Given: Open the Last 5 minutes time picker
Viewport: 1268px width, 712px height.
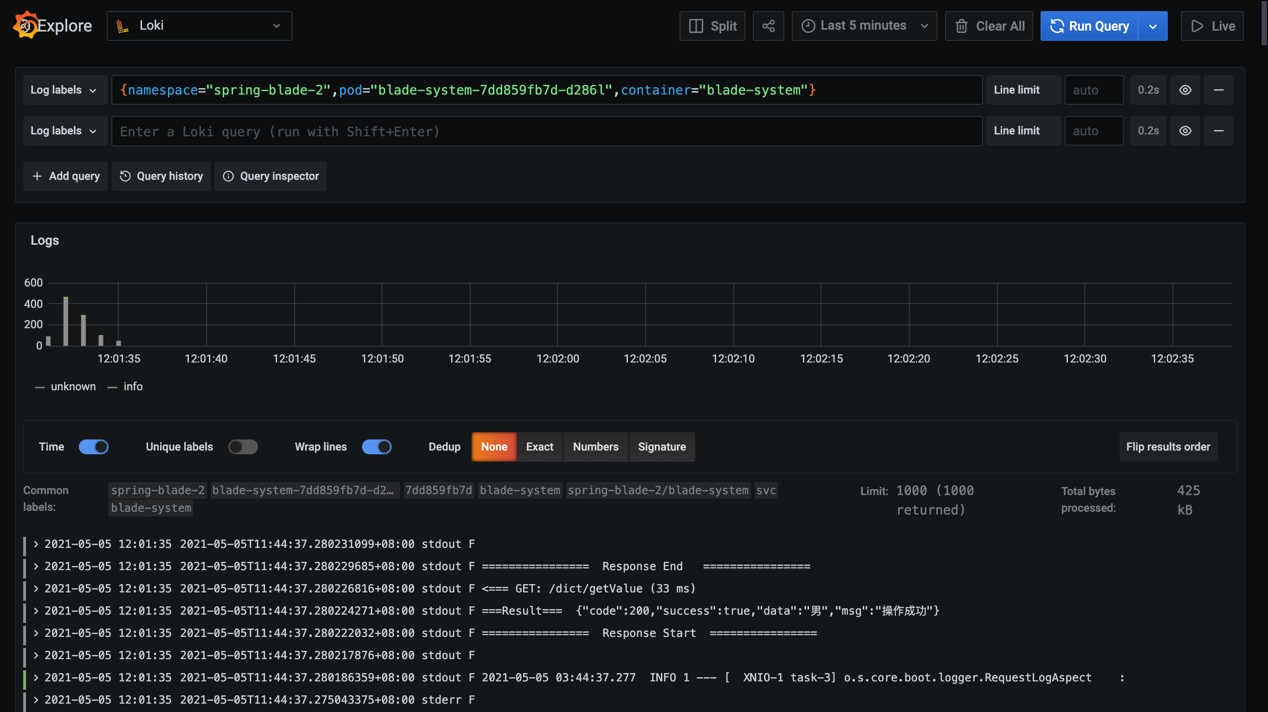Looking at the screenshot, I should 864,26.
